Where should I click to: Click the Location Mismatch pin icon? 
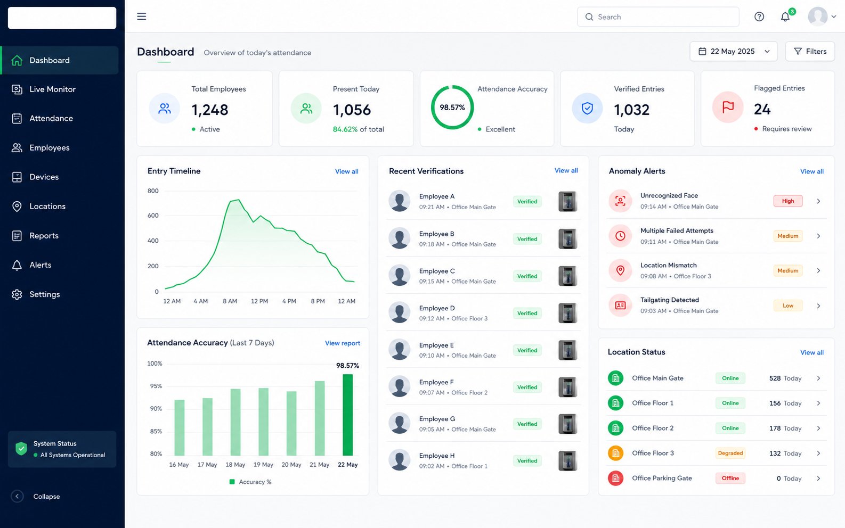coord(620,270)
